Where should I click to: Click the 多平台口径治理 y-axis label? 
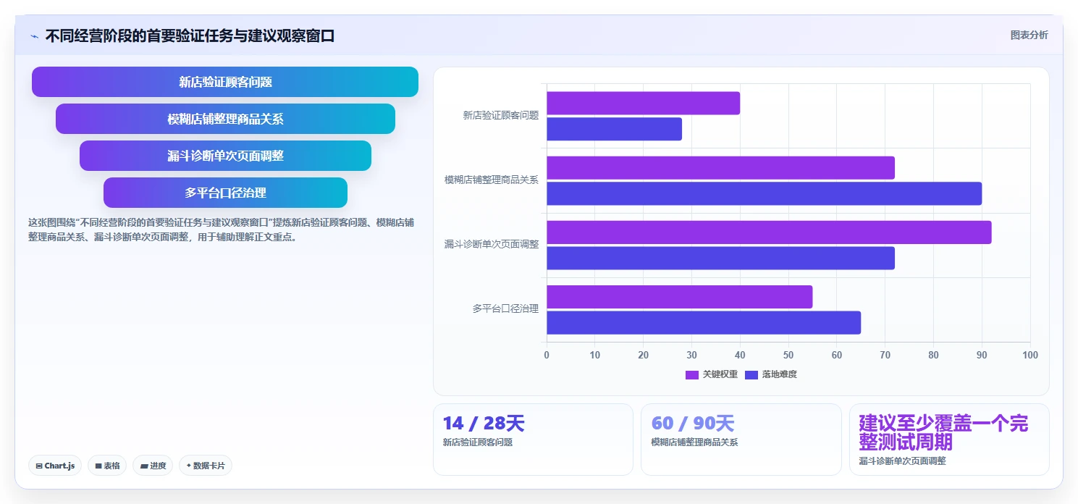coord(505,308)
